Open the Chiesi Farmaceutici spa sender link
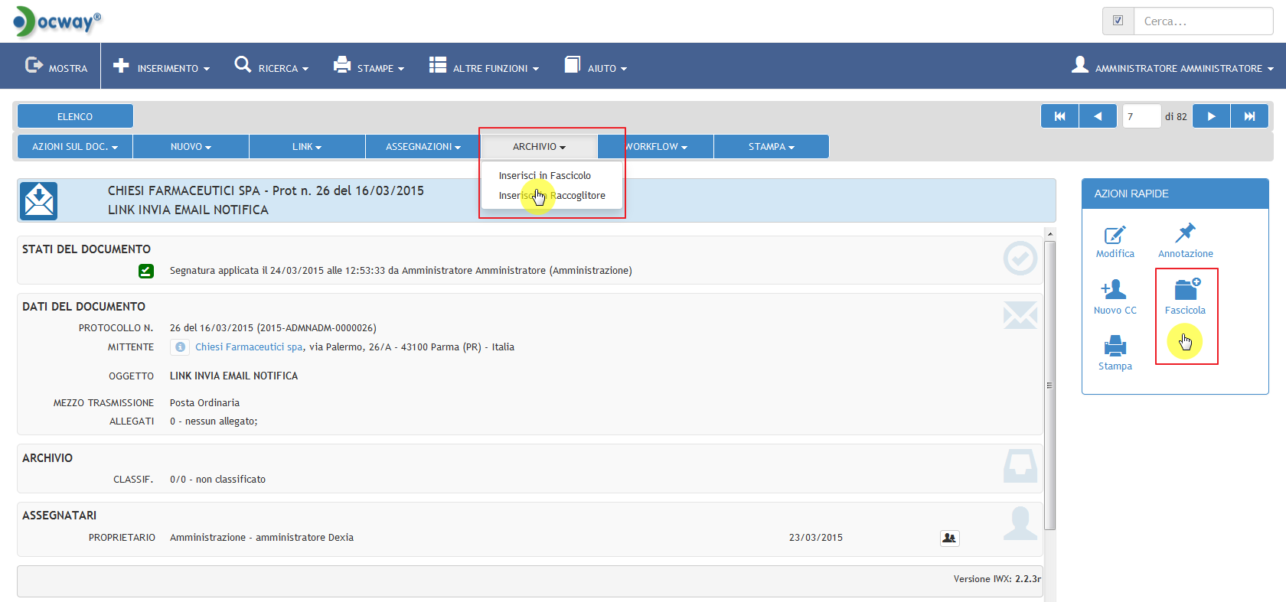The height and width of the screenshot is (602, 1286). click(x=249, y=347)
